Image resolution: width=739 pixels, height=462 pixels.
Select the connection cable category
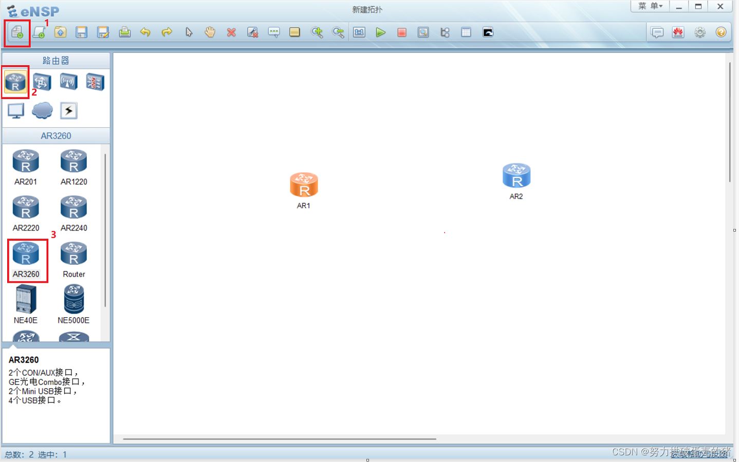pyautogui.click(x=69, y=110)
